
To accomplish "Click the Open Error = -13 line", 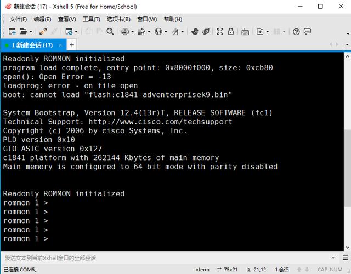I will pyautogui.click(x=57, y=77).
